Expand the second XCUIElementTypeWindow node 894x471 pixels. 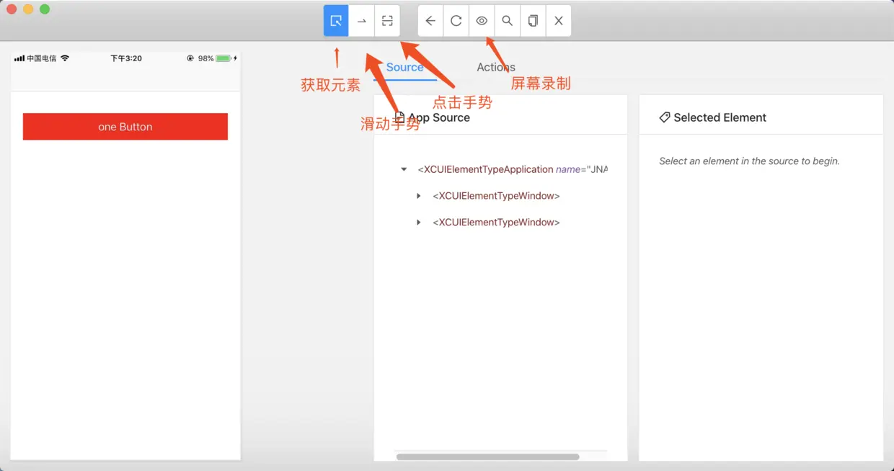(419, 222)
